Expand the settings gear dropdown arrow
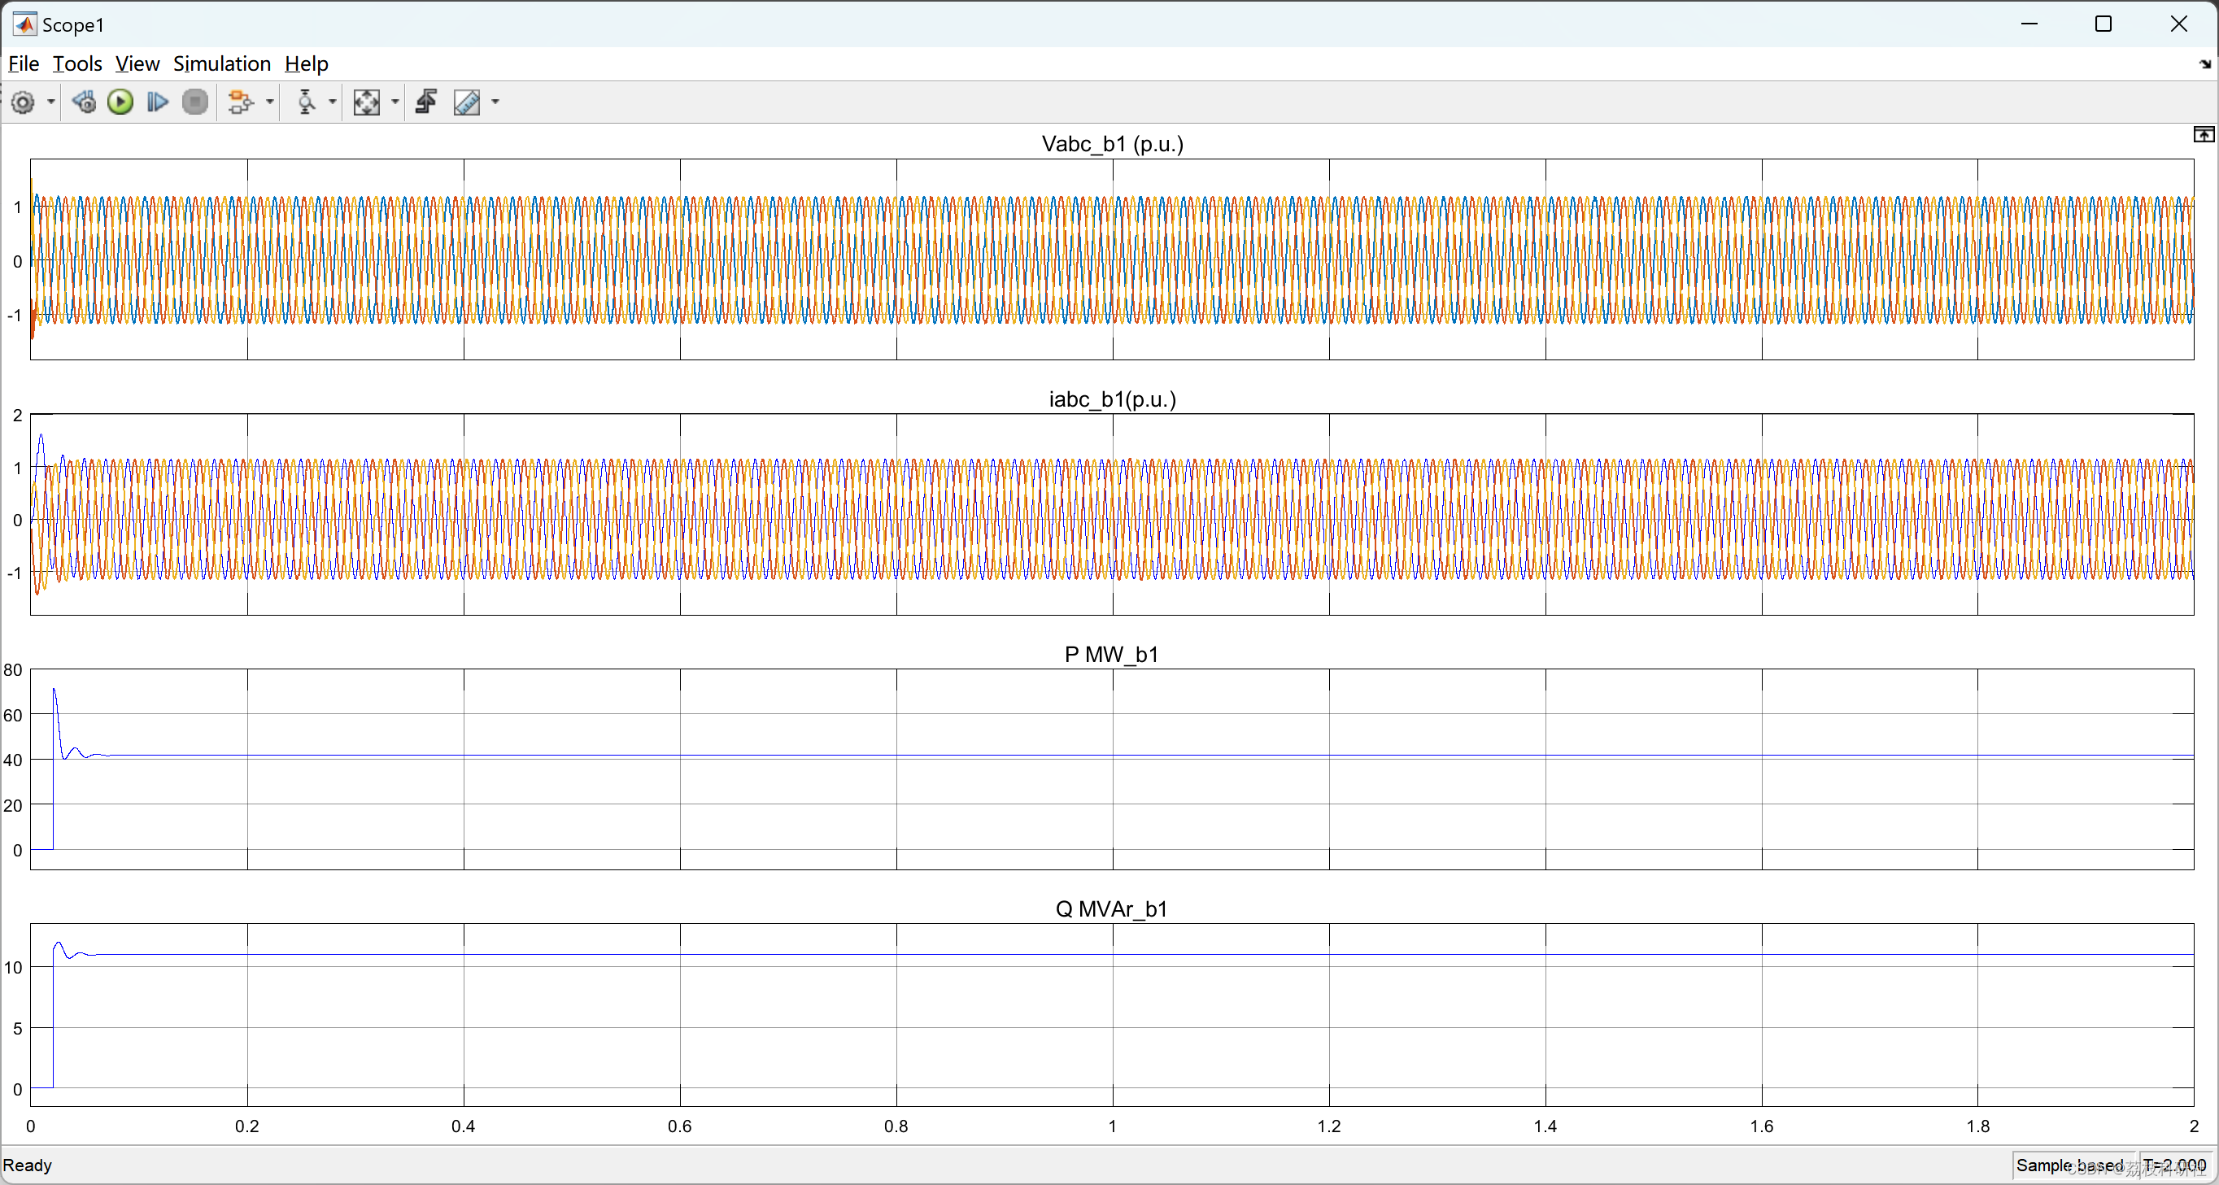Screen dimensions: 2219x1185 coord(50,102)
